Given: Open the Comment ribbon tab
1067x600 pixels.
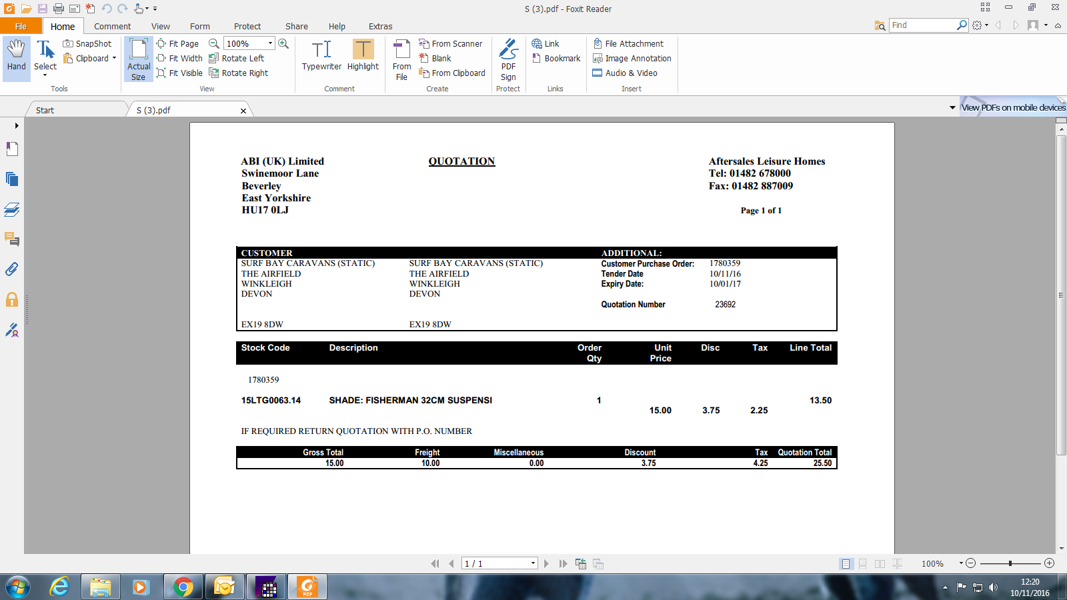Looking at the screenshot, I should click(112, 26).
